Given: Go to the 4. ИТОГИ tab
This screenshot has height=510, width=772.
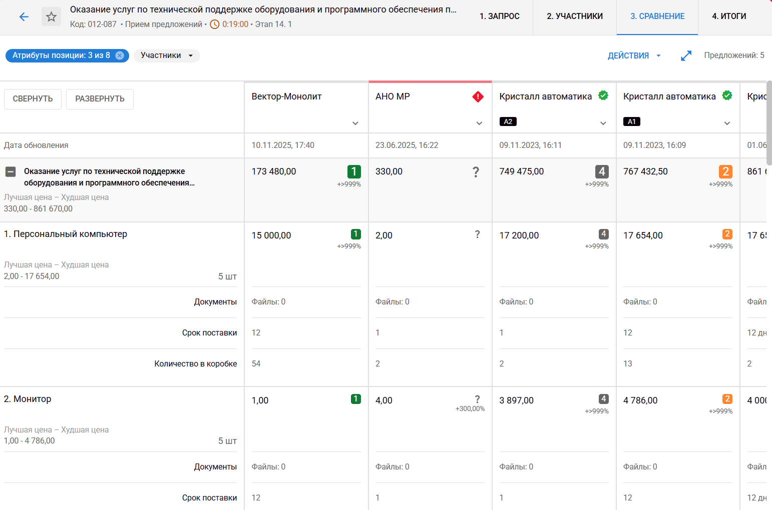Looking at the screenshot, I should coord(728,16).
